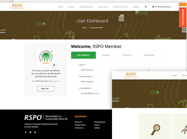Switch to the Approved tab
Image resolution: width=187 pixels, height=139 pixels.
click(x=127, y=55)
